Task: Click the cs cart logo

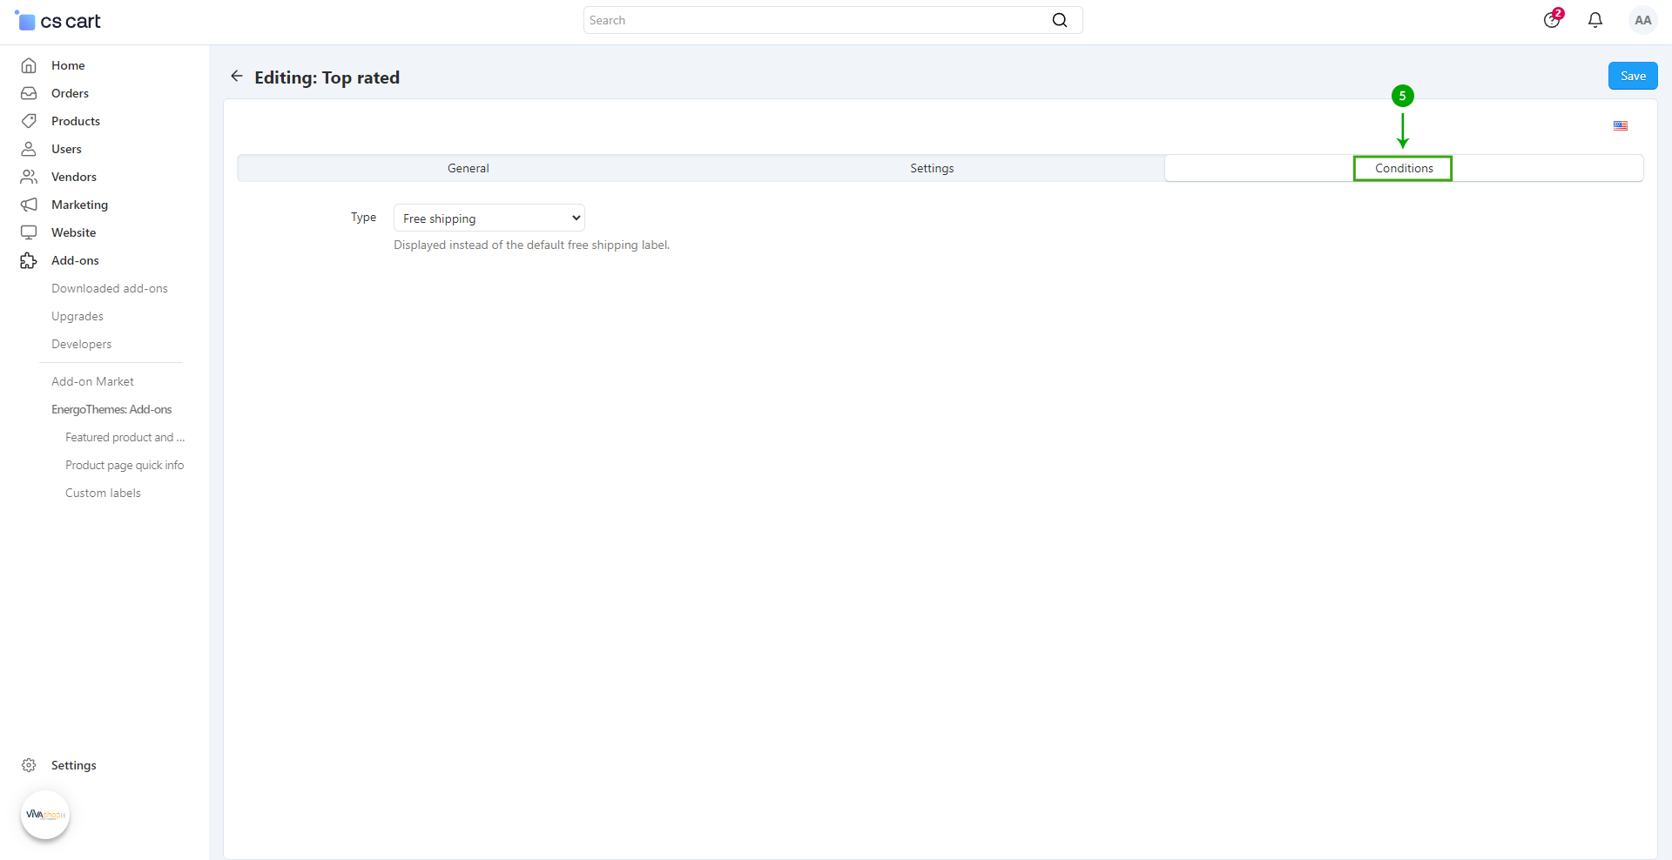Action: click(x=58, y=21)
